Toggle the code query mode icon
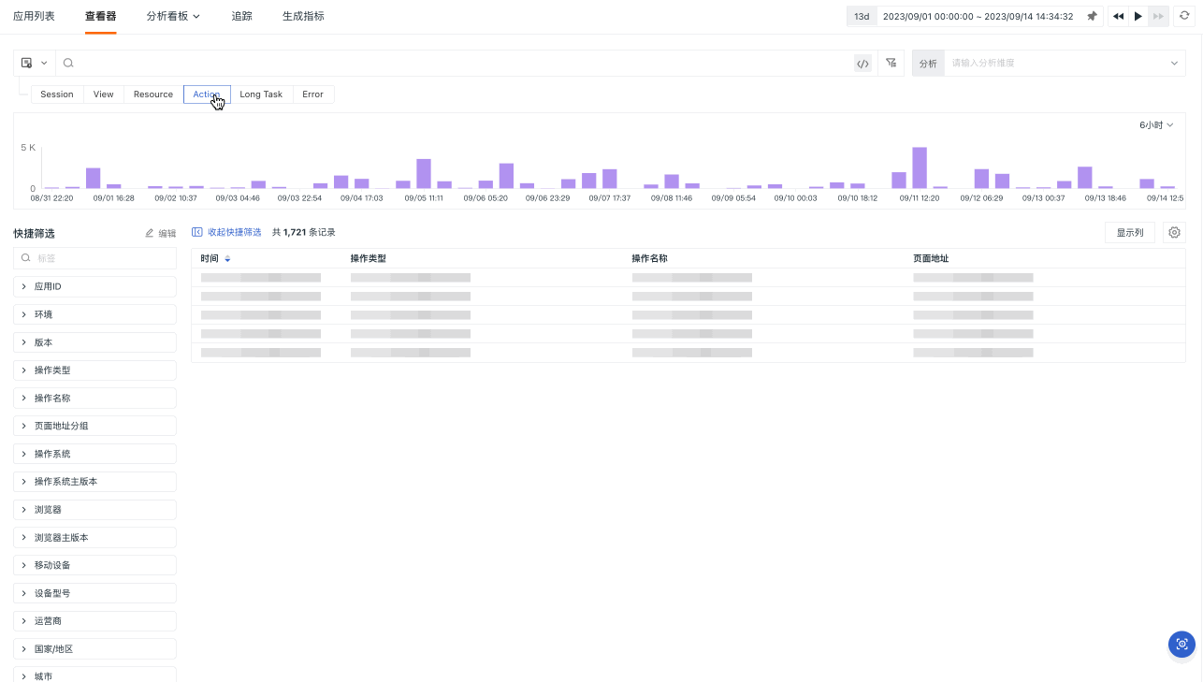Screen dimensions: 1203x682 [862, 64]
